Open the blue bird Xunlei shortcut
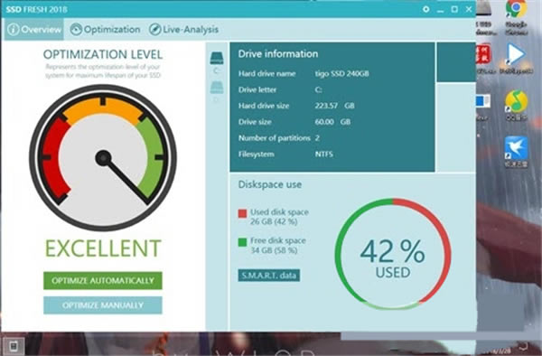The width and height of the screenshot is (542, 356). tap(516, 148)
